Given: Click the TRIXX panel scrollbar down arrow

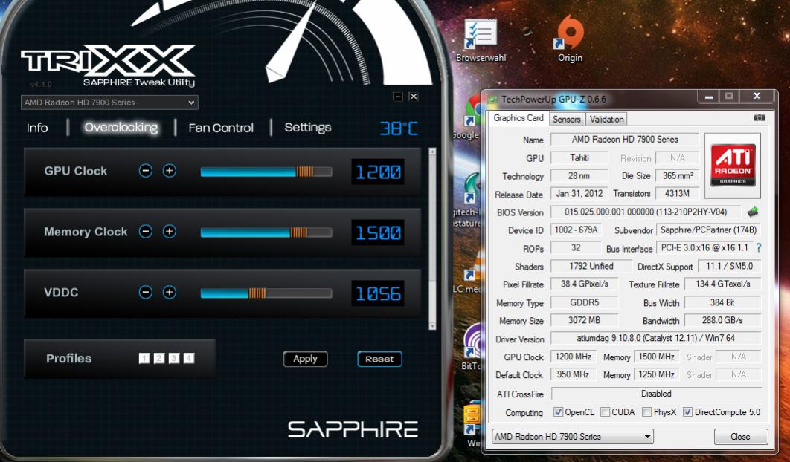Looking at the screenshot, I should coord(432,326).
